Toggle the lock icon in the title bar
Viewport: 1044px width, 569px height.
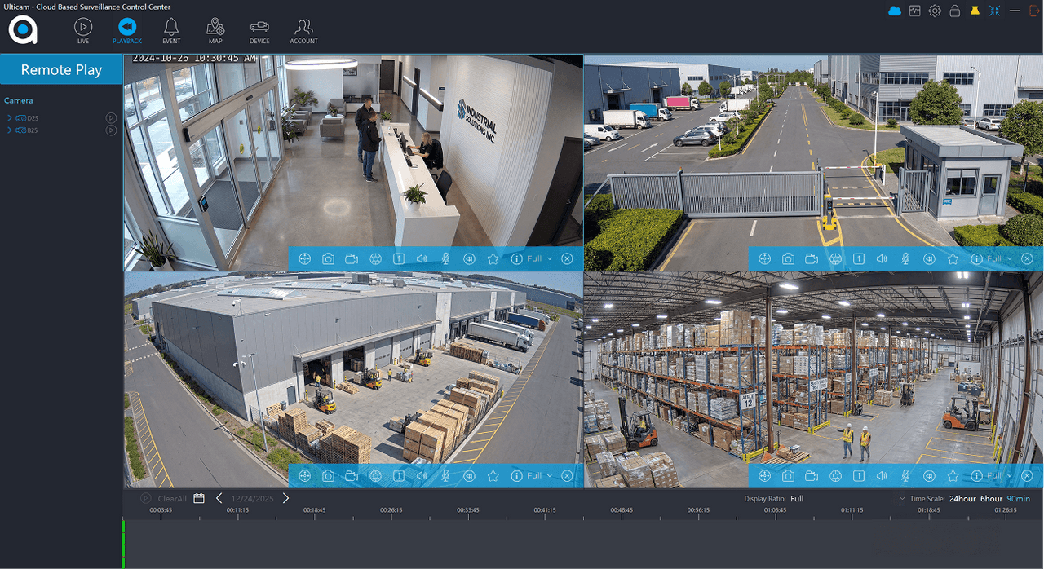954,11
